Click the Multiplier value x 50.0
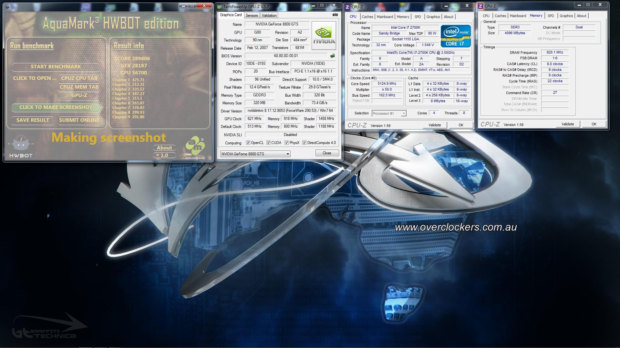Image resolution: width=620 pixels, height=348 pixels. click(387, 90)
